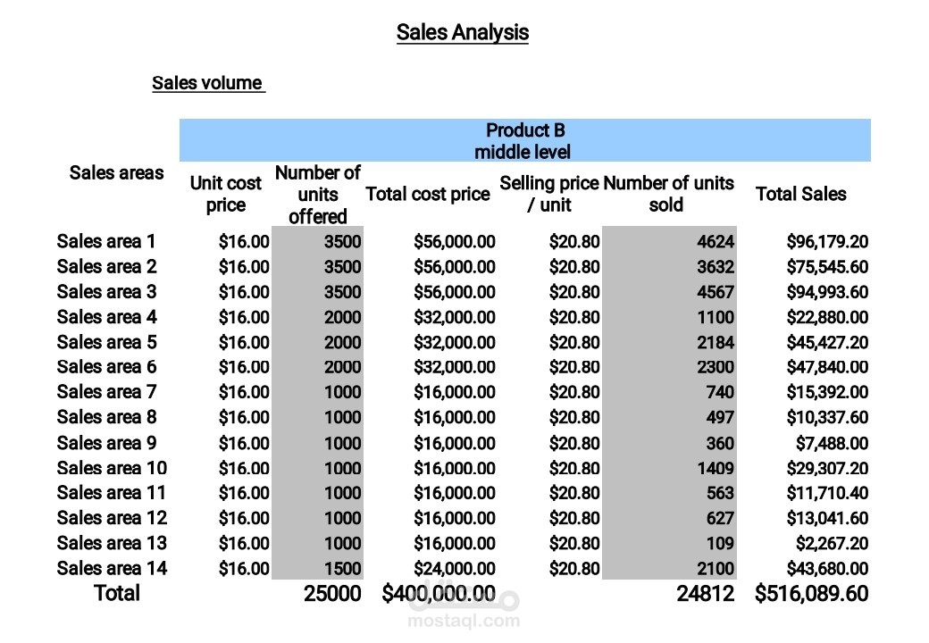Click units sold value 497
929x643 pixels.
click(x=720, y=417)
